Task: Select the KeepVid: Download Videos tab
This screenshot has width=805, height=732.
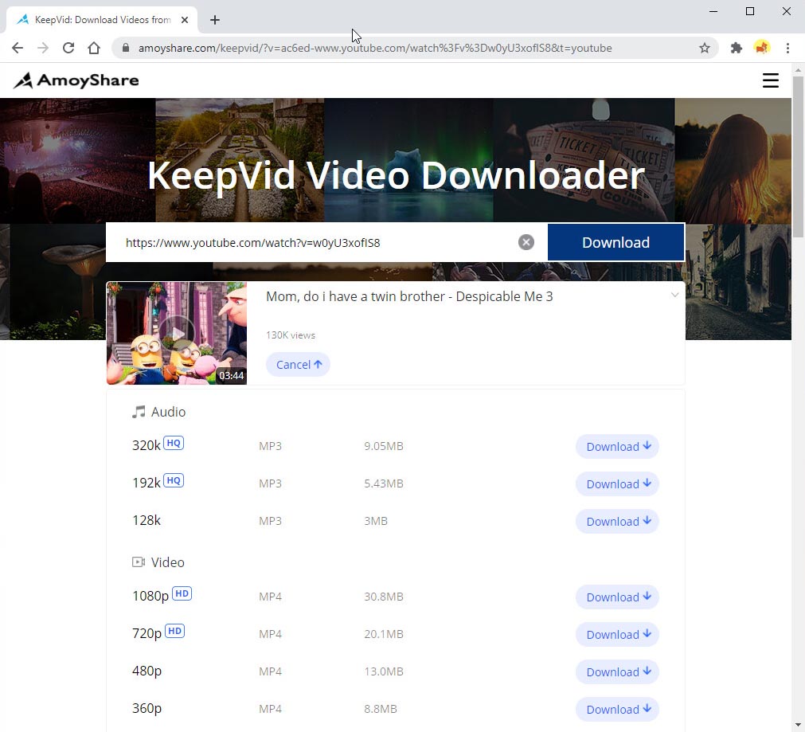Action: coord(102,20)
